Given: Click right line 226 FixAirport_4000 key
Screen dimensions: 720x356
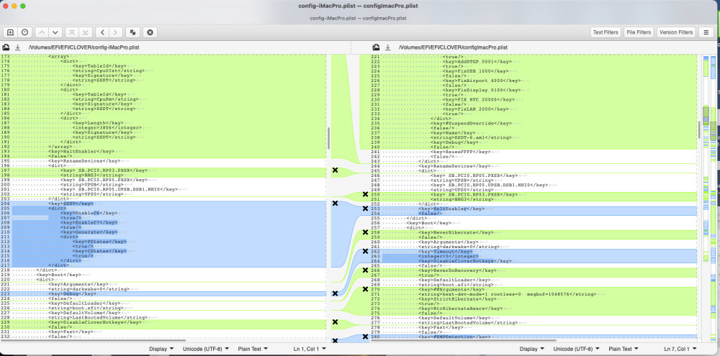Looking at the screenshot, I should pyautogui.click(x=482, y=81).
